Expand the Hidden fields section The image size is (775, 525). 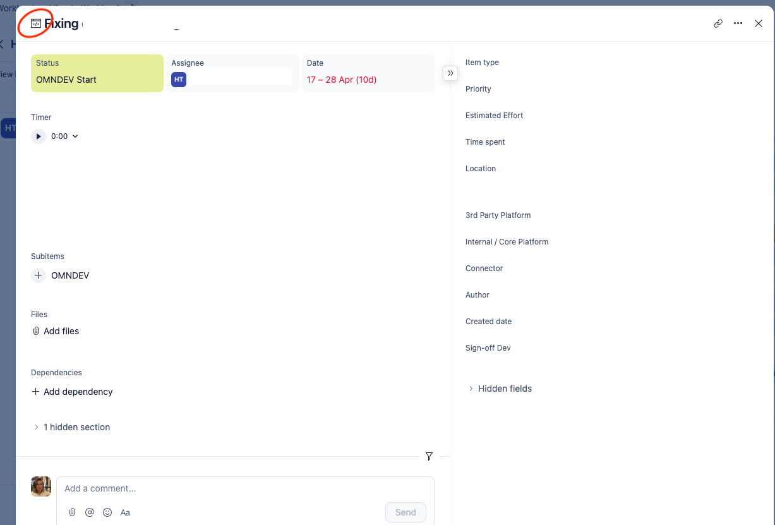point(500,389)
